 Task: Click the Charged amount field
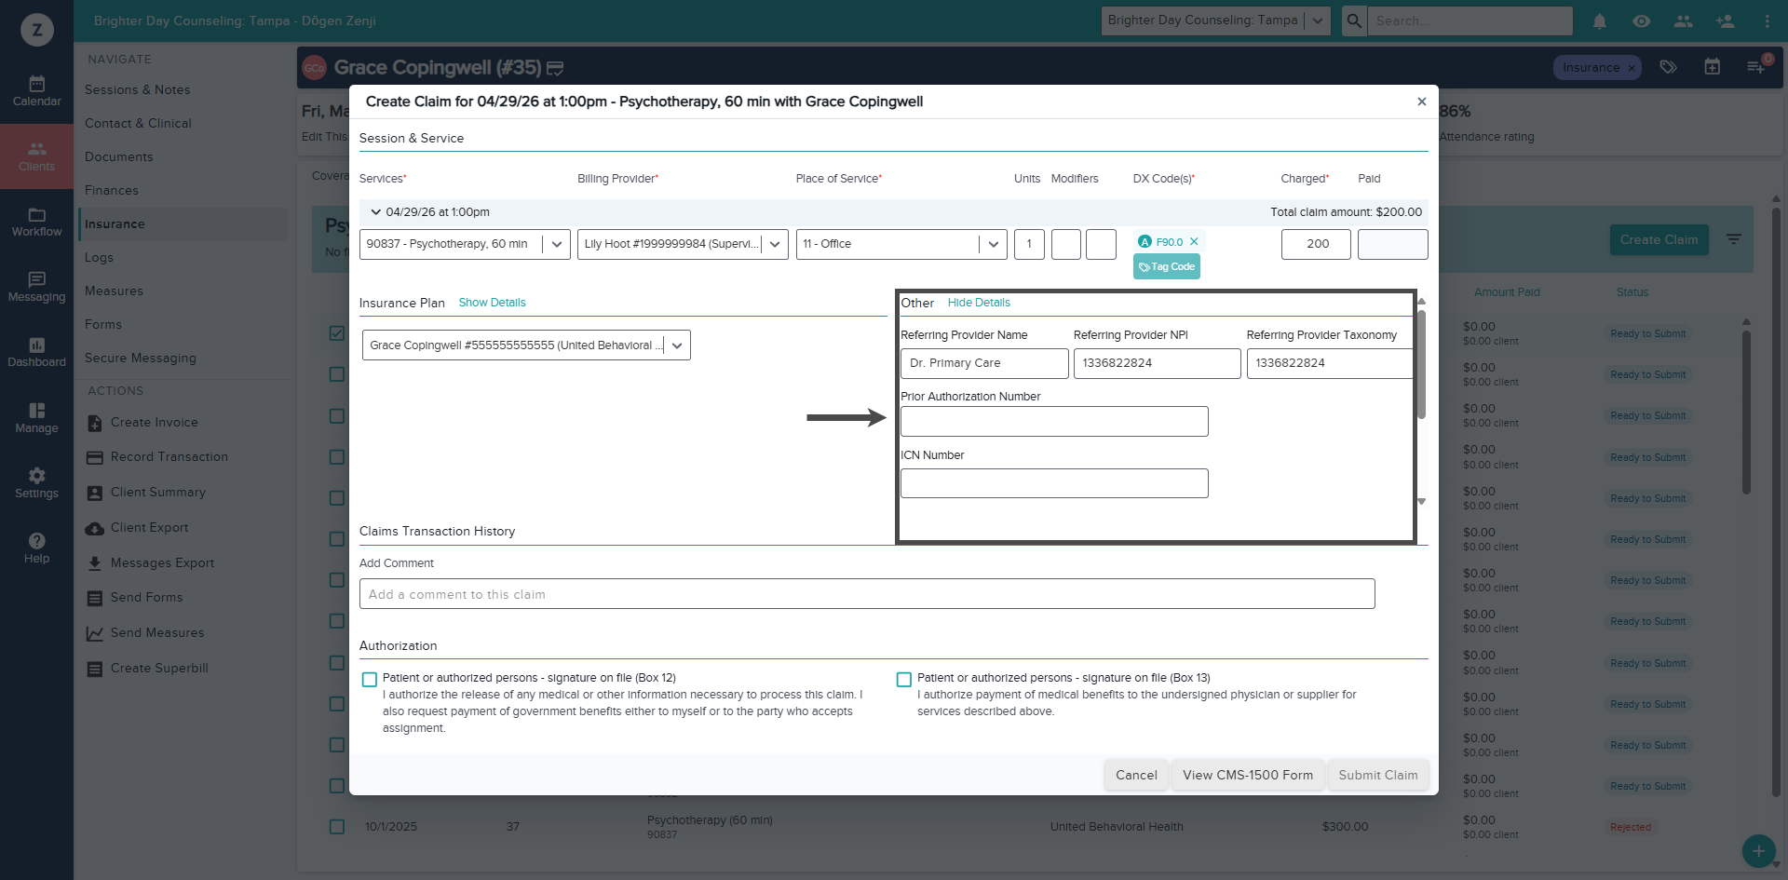click(x=1316, y=244)
